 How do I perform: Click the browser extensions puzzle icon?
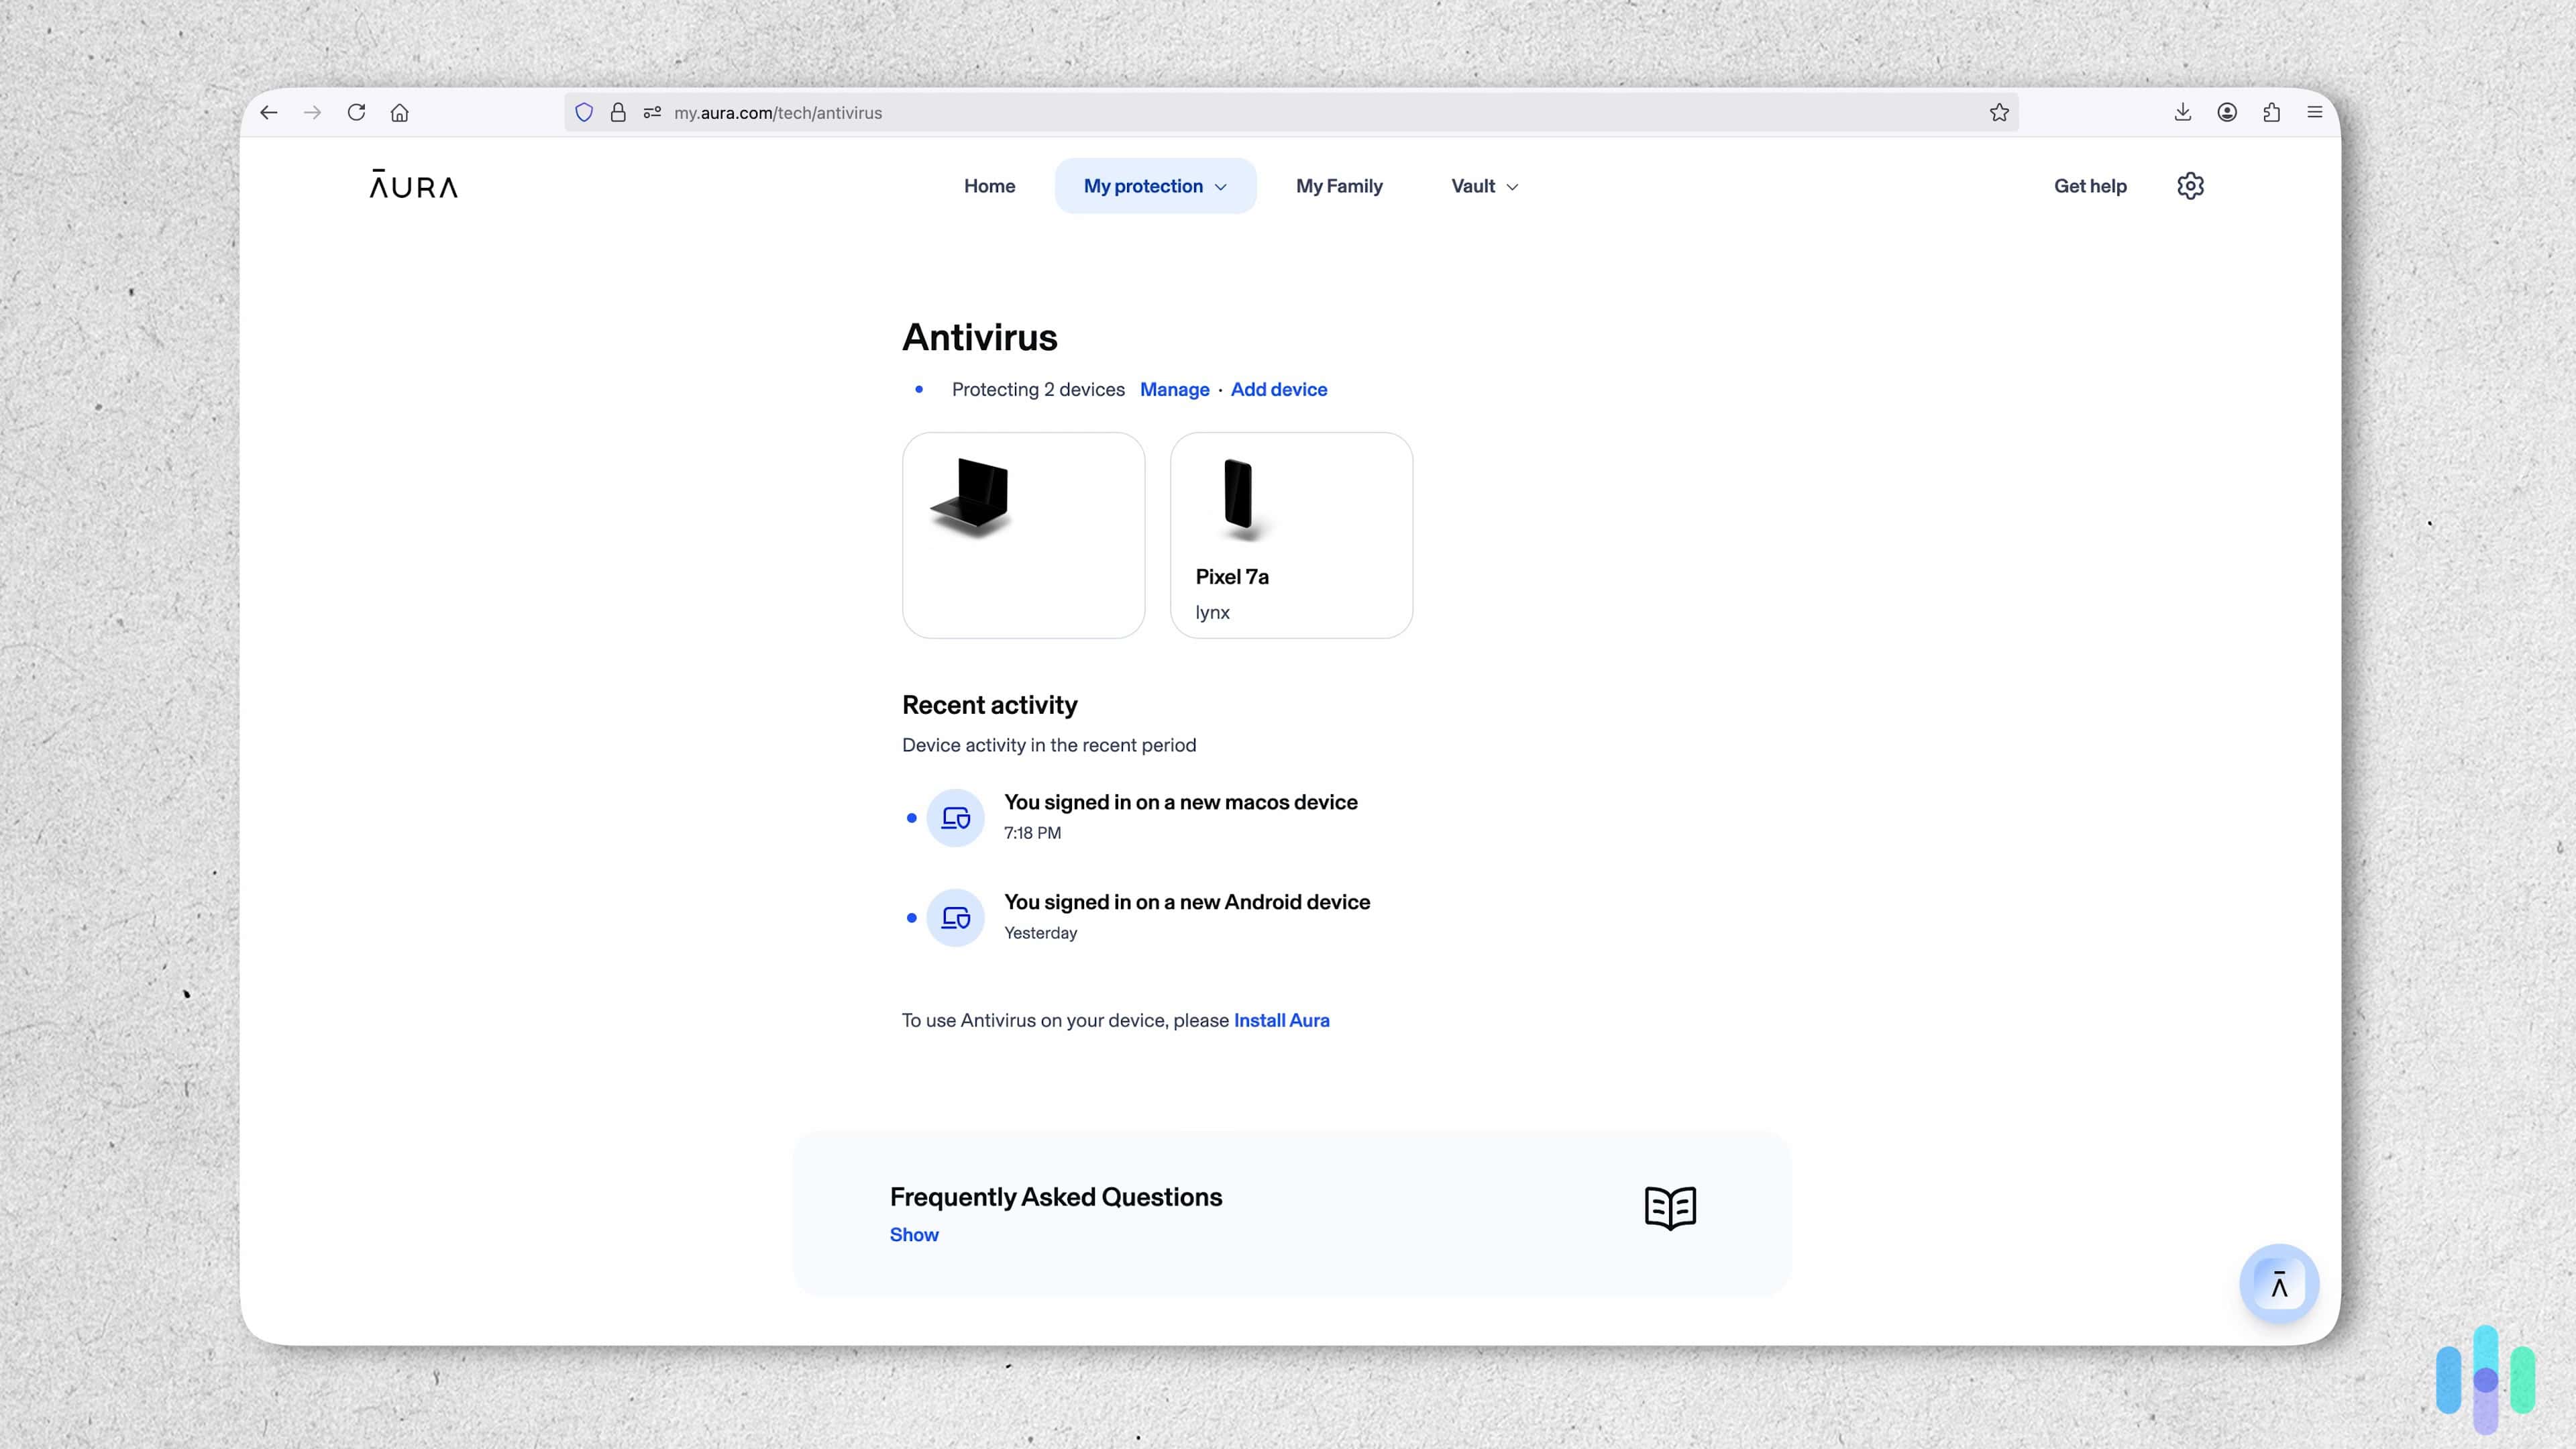click(2271, 113)
